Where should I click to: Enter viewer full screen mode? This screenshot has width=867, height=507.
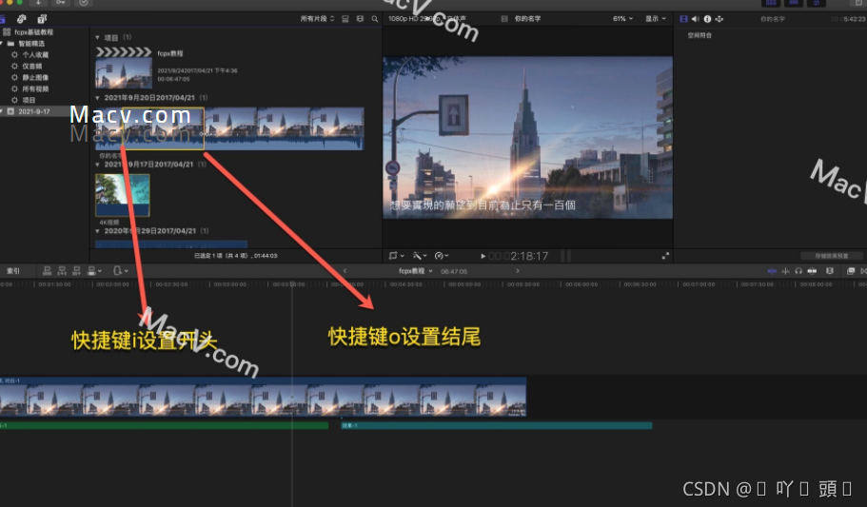coord(665,256)
